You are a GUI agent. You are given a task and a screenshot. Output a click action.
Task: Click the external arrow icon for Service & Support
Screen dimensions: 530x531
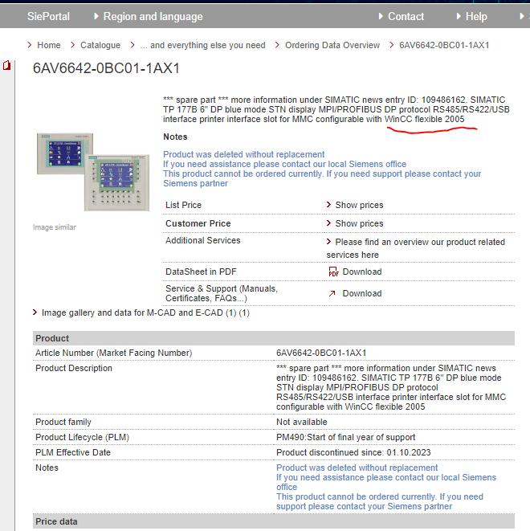click(x=332, y=293)
